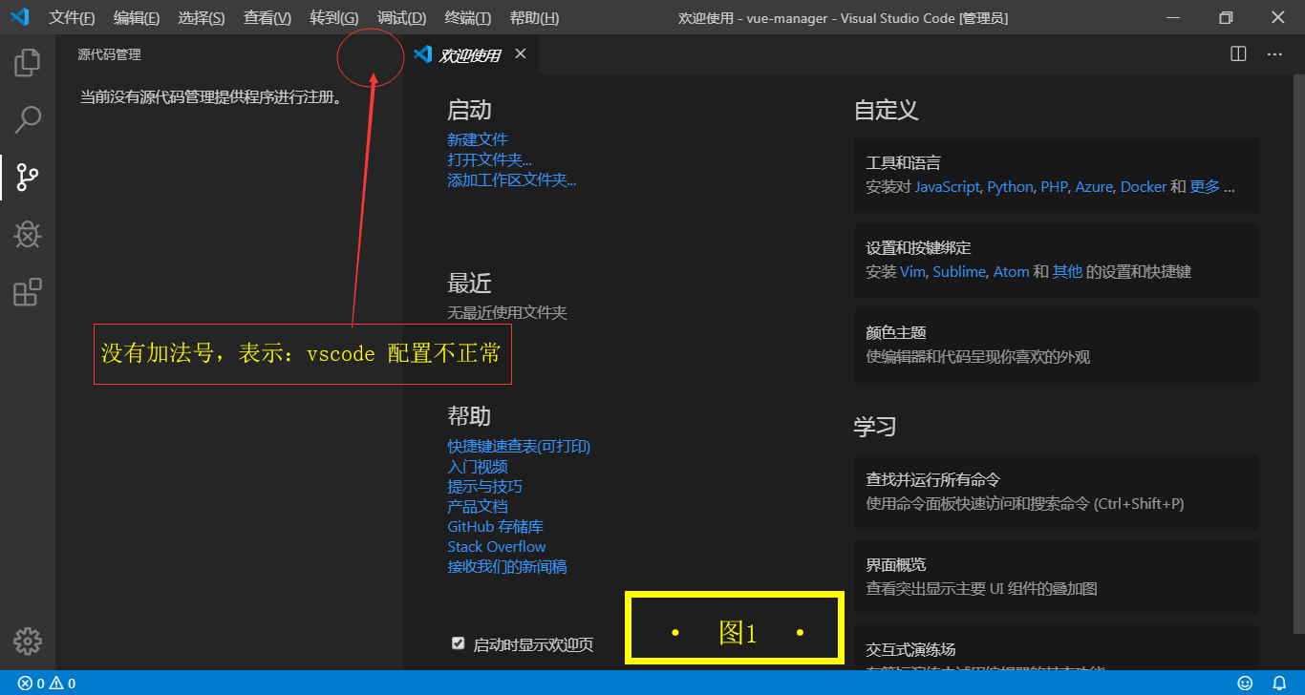The image size is (1305, 695).
Task: Close the 欢迎使用 tab
Action: [x=521, y=54]
